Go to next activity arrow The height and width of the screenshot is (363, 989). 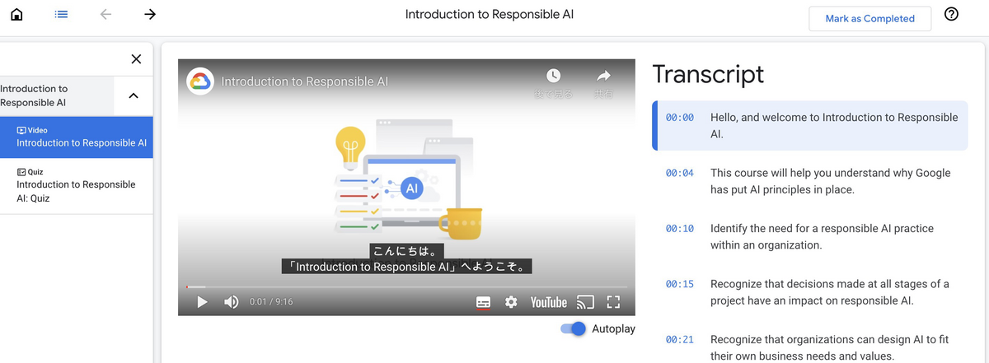click(149, 14)
